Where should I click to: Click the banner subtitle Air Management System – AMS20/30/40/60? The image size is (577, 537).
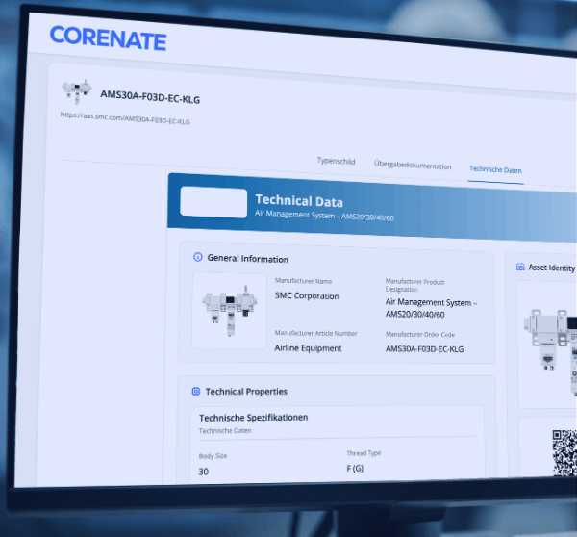[324, 216]
